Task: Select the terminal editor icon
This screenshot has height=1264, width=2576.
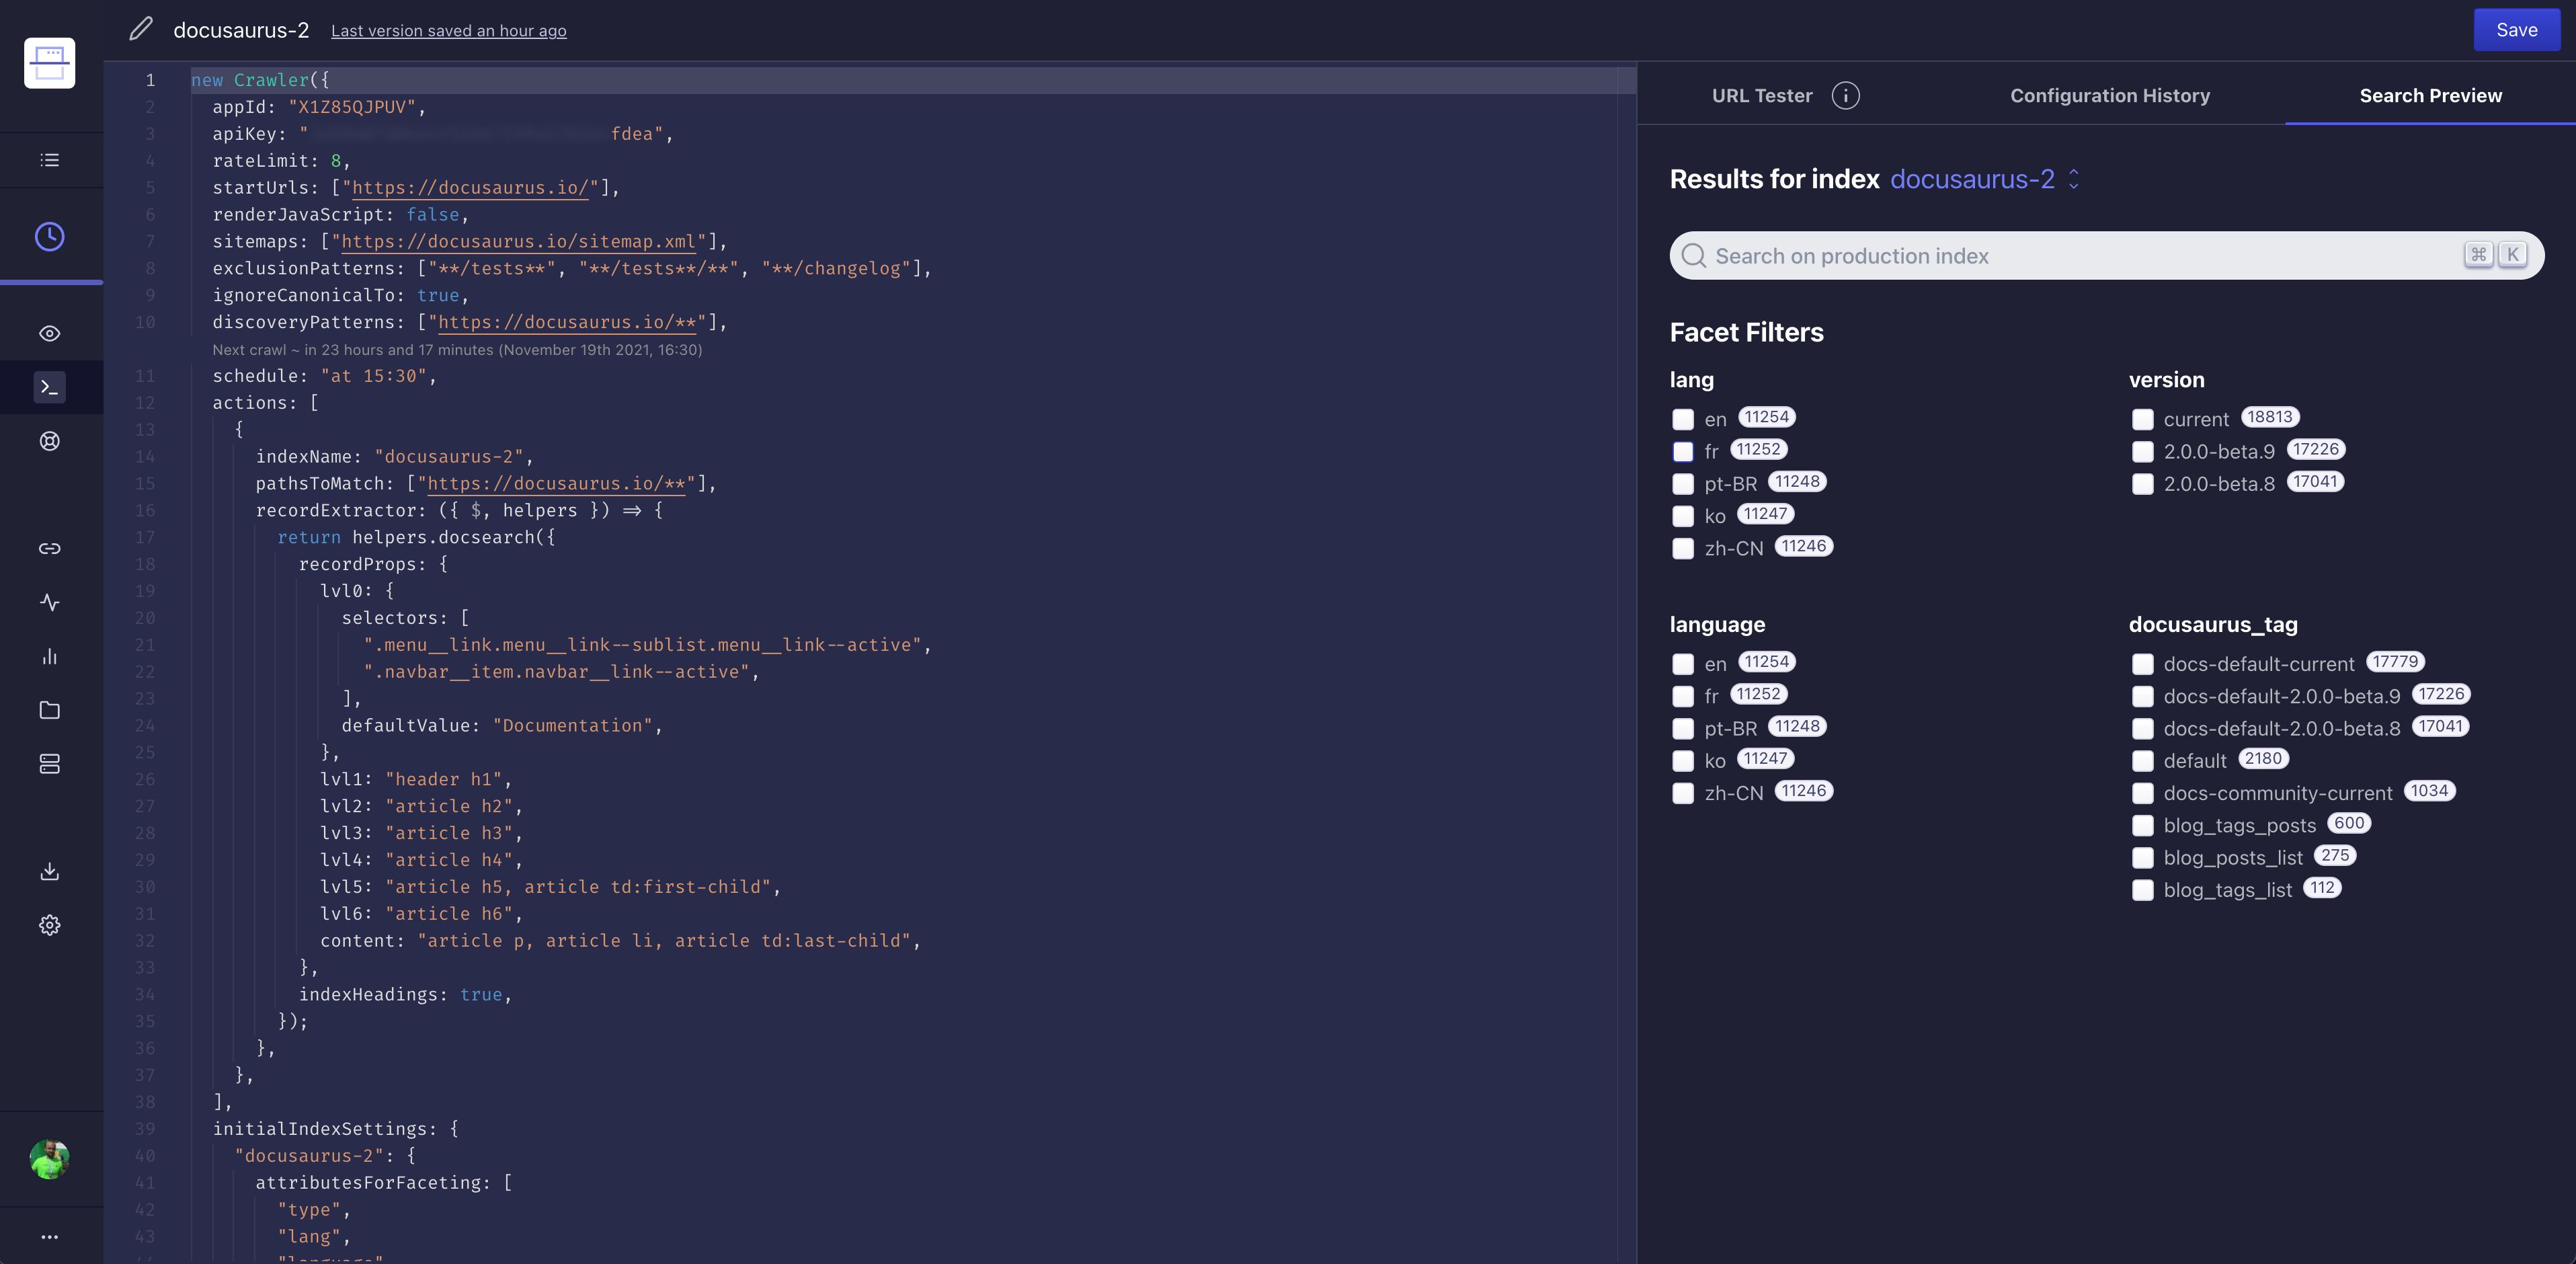Action: 49,387
